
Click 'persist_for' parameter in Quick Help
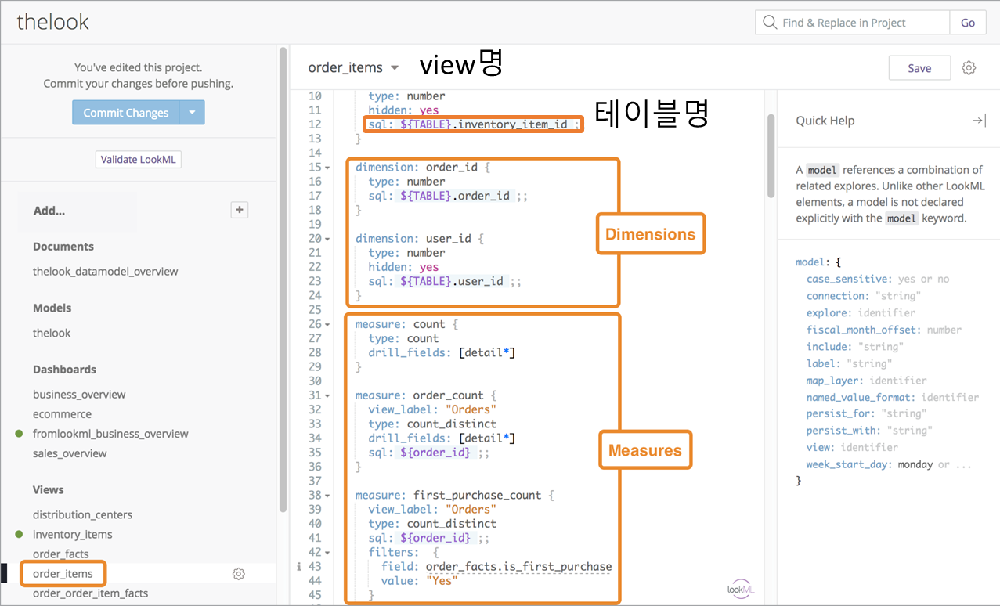(x=842, y=413)
